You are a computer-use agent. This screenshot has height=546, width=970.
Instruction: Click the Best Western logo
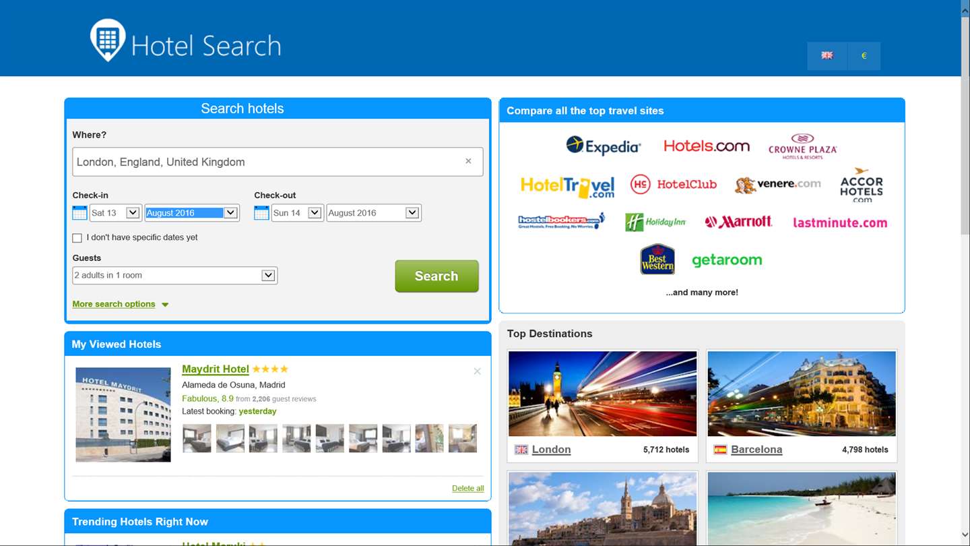[x=657, y=259]
